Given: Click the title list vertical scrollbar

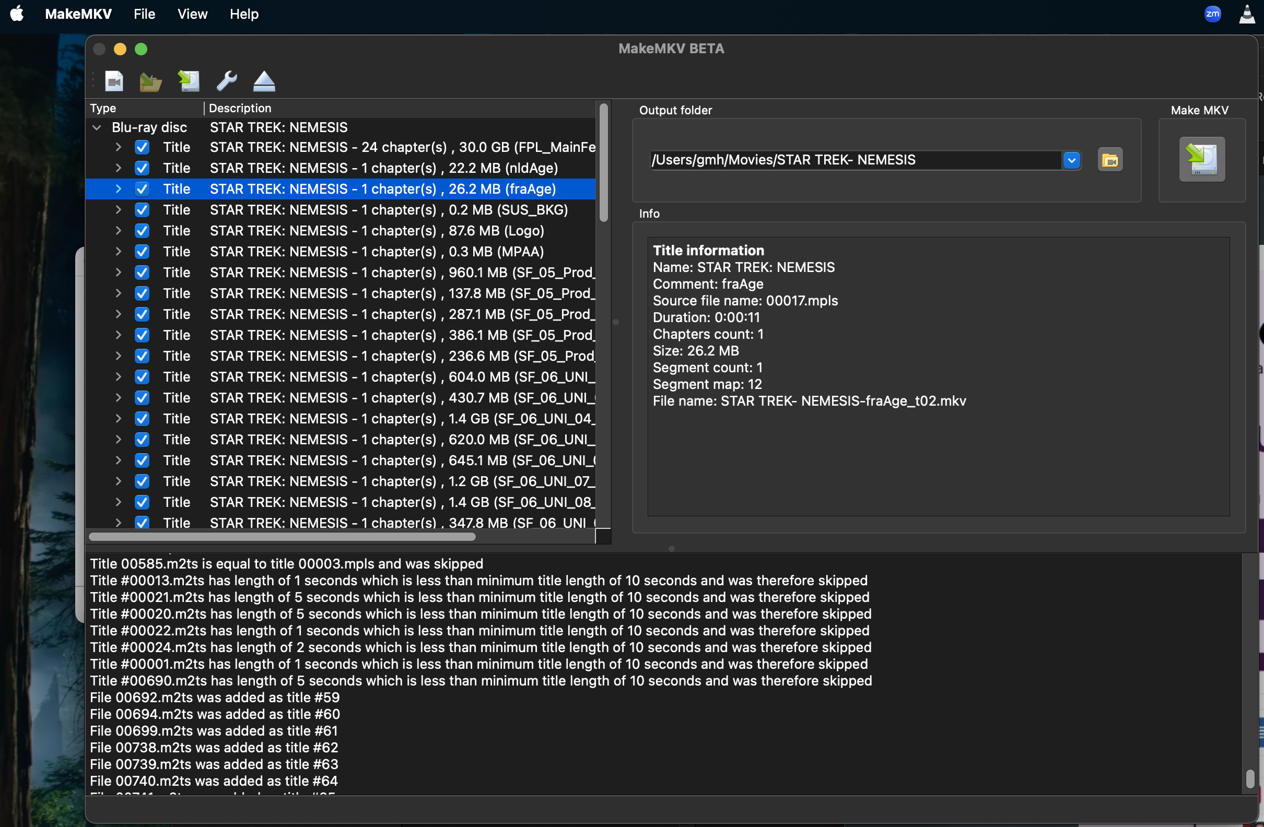Looking at the screenshot, I should tap(603, 162).
